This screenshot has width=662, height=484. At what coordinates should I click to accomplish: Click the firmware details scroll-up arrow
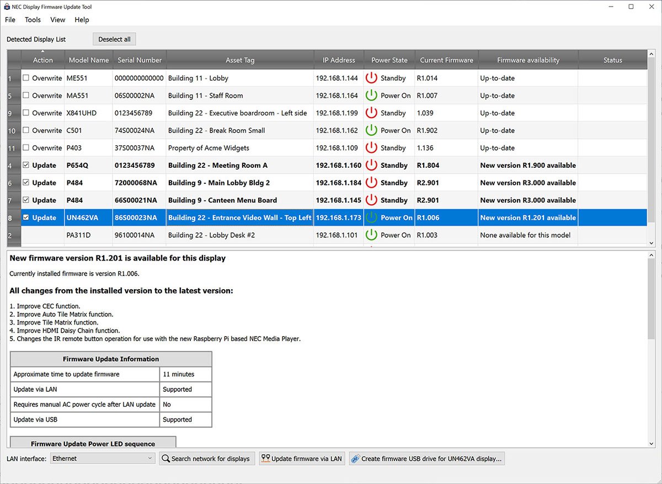point(652,254)
